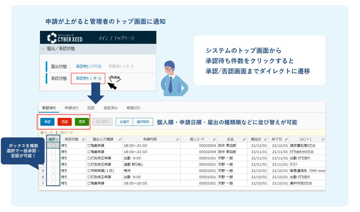Tick the checkbox in row 7

point(53,183)
